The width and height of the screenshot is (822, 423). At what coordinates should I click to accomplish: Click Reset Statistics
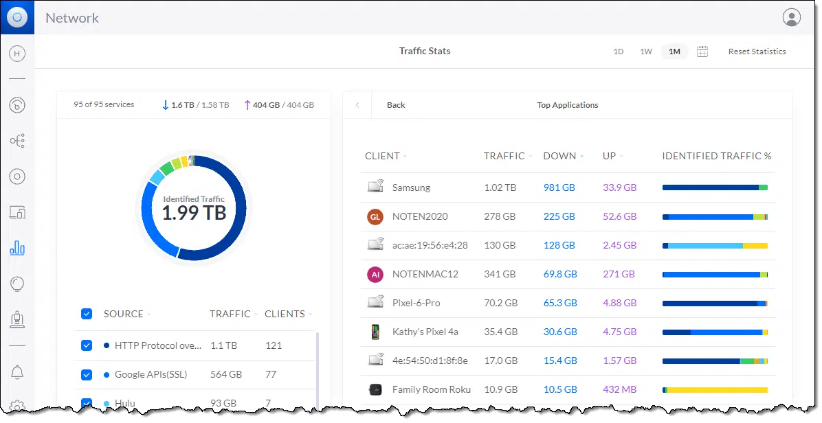coord(757,52)
